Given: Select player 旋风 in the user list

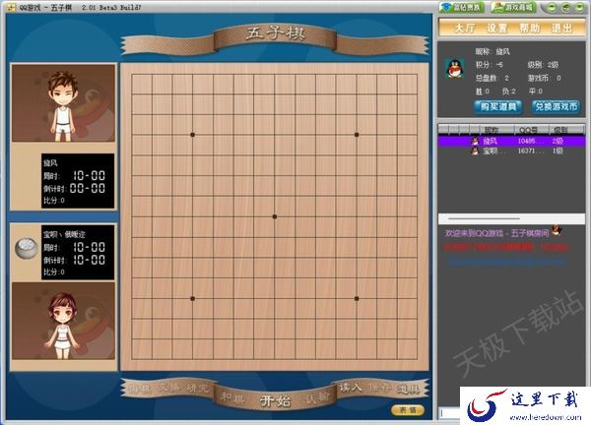Looking at the screenshot, I should click(x=511, y=141).
